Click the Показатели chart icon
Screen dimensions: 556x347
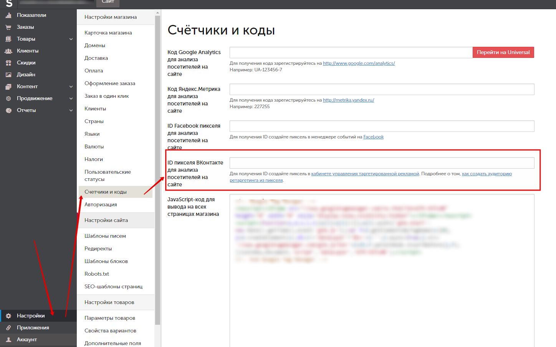pyautogui.click(x=8, y=15)
